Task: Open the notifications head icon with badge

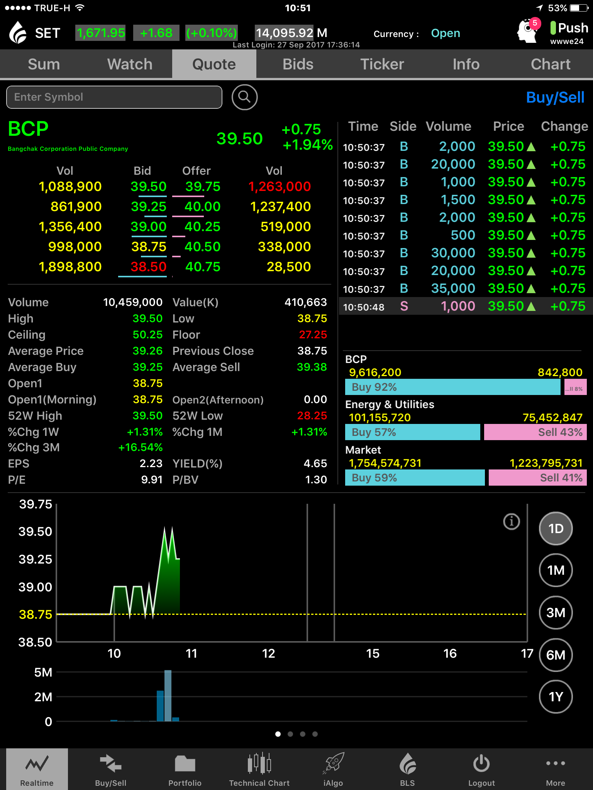Action: click(x=528, y=30)
